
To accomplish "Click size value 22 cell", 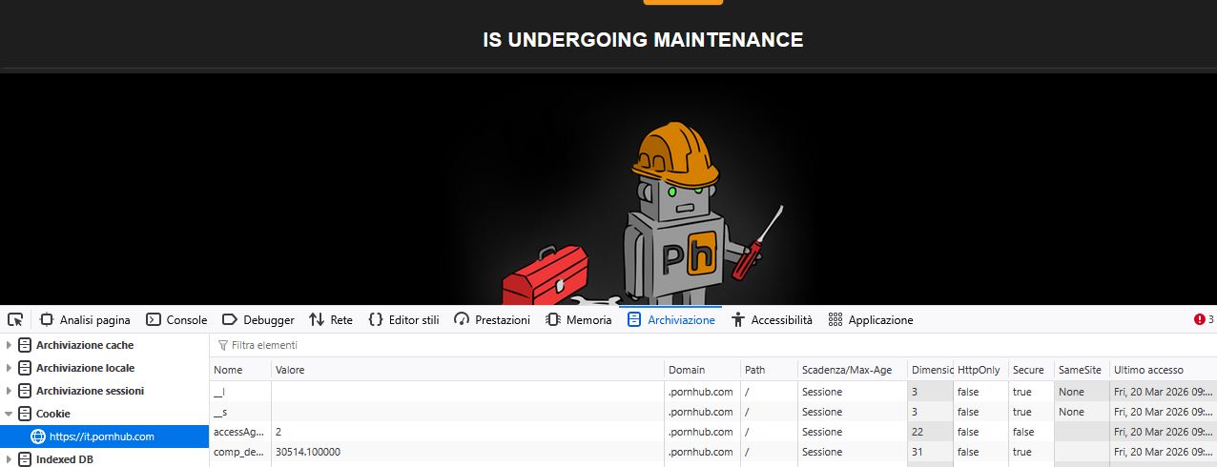I will tap(930, 432).
